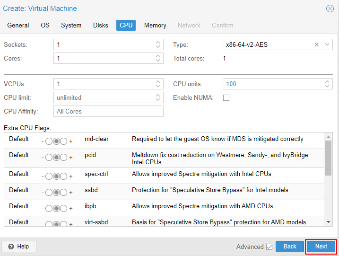Increase the Sockets value with up arrow
The height and width of the screenshot is (256, 339).
(158, 42)
